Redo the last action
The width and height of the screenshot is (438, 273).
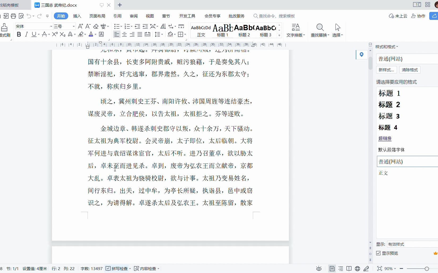pyautogui.click(x=39, y=16)
